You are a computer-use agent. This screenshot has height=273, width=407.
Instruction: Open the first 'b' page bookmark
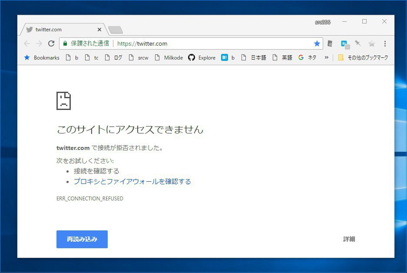tap(72, 57)
